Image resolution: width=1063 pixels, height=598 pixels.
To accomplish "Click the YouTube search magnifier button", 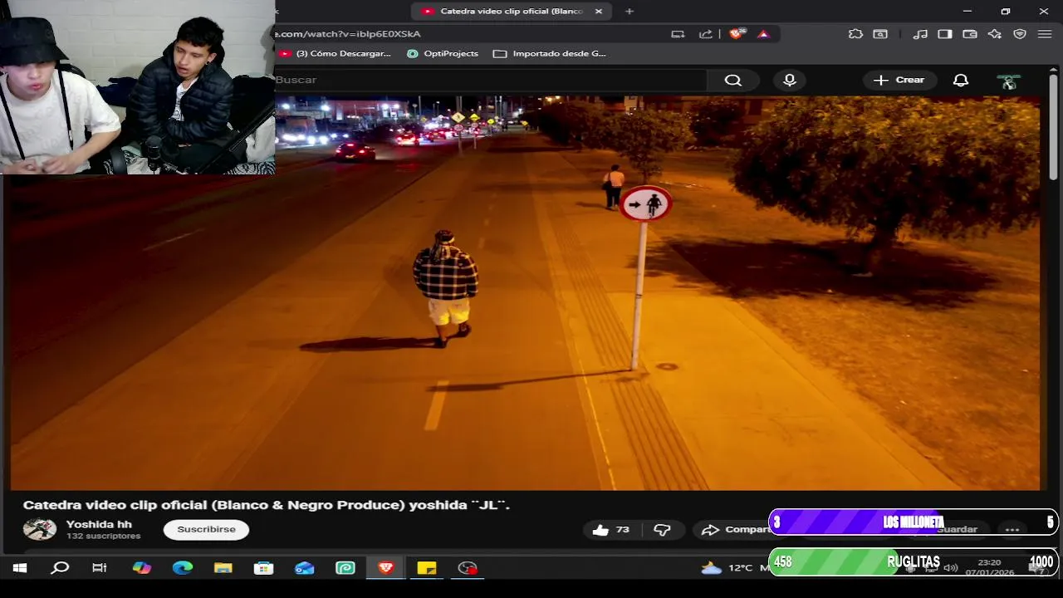I will [x=732, y=80].
